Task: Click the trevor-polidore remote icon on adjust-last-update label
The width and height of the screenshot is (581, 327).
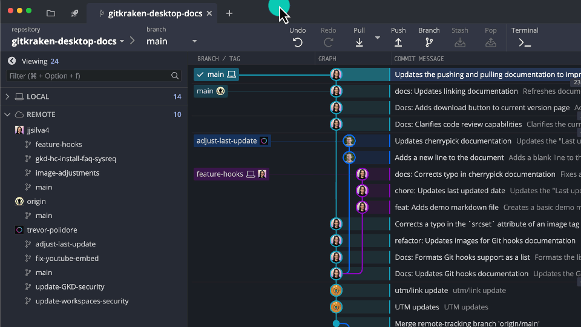Action: click(x=264, y=141)
